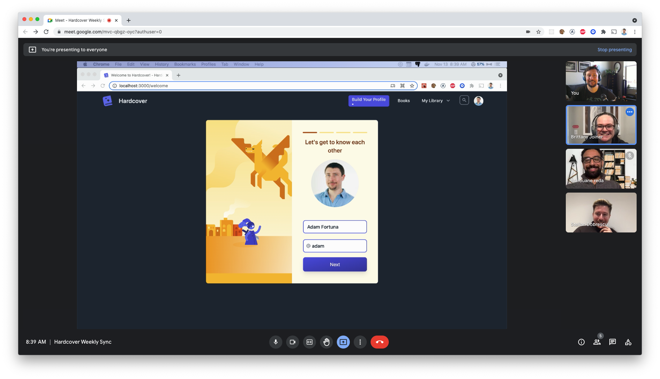The height and width of the screenshot is (379, 660).
Task: Raise your hand in the meeting
Action: tap(326, 342)
